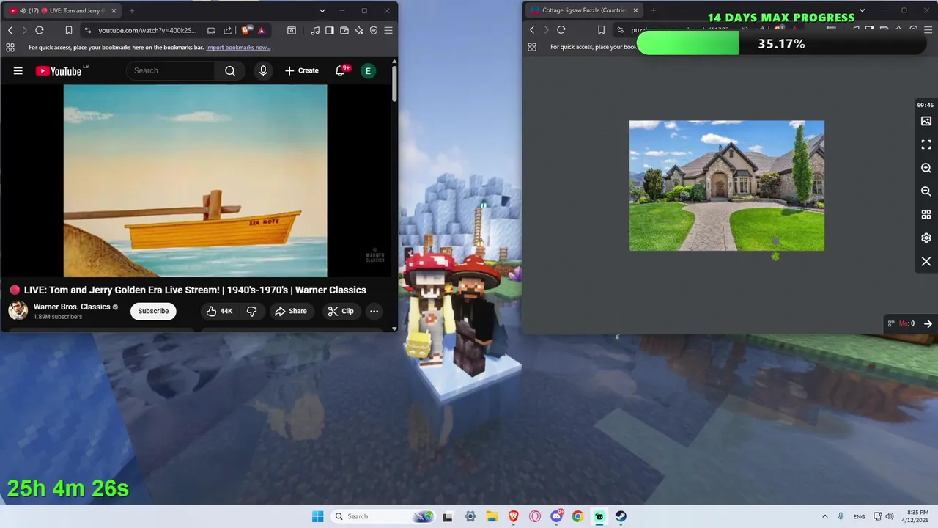
Task: Subscribe to Warner Bros. Classics
Action: click(153, 311)
